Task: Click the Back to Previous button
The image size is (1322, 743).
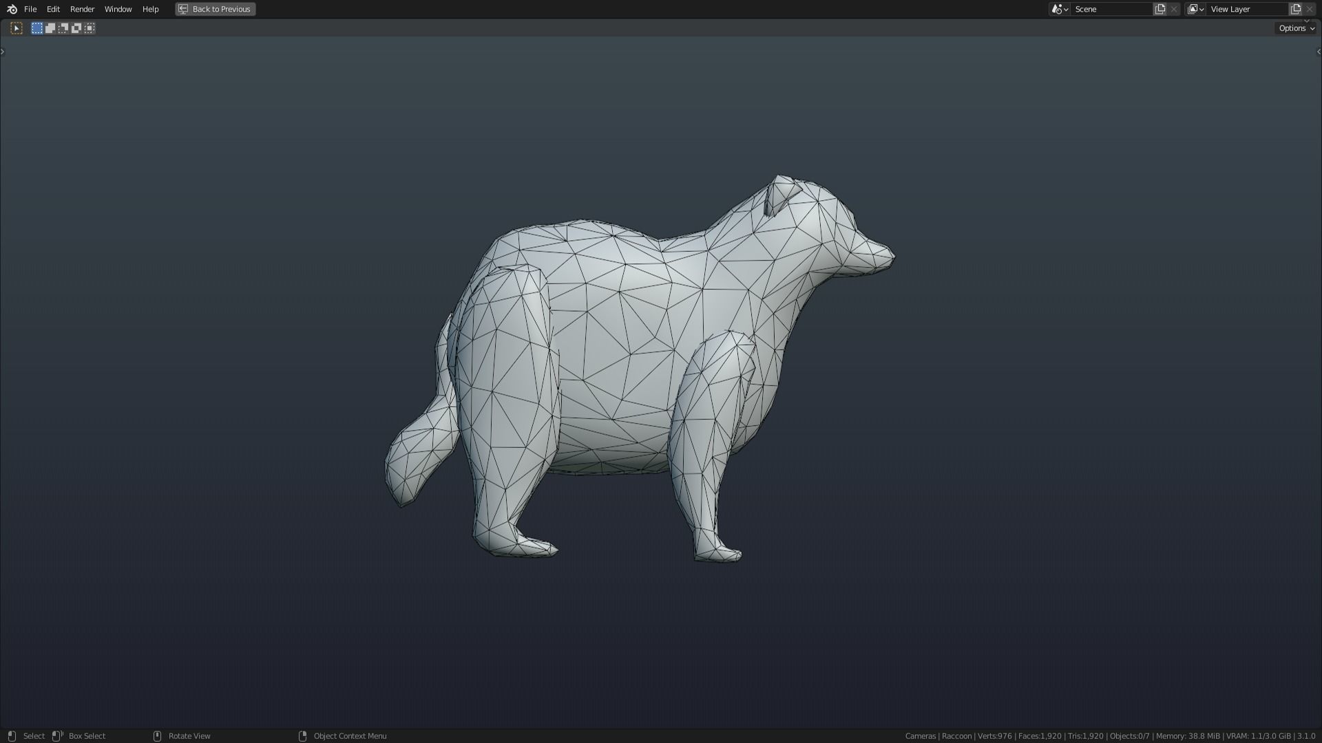Action: (215, 9)
